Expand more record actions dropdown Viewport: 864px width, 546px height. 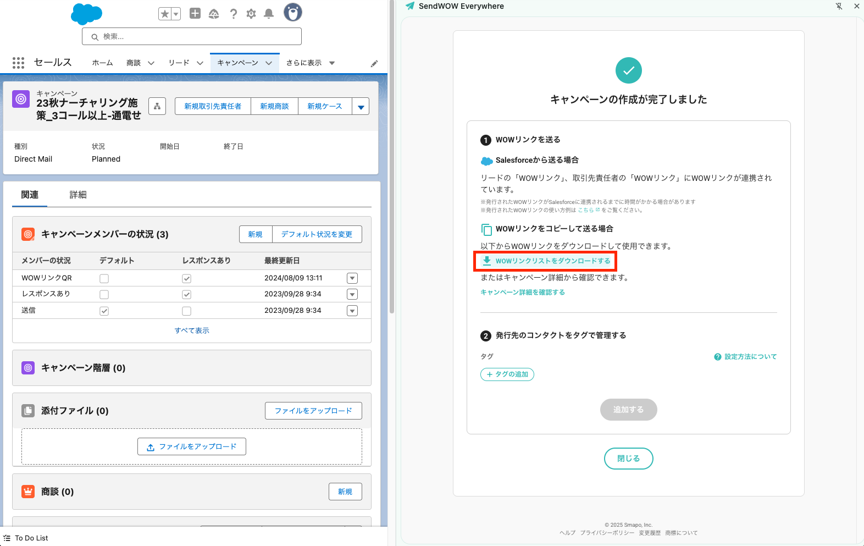pyautogui.click(x=361, y=107)
